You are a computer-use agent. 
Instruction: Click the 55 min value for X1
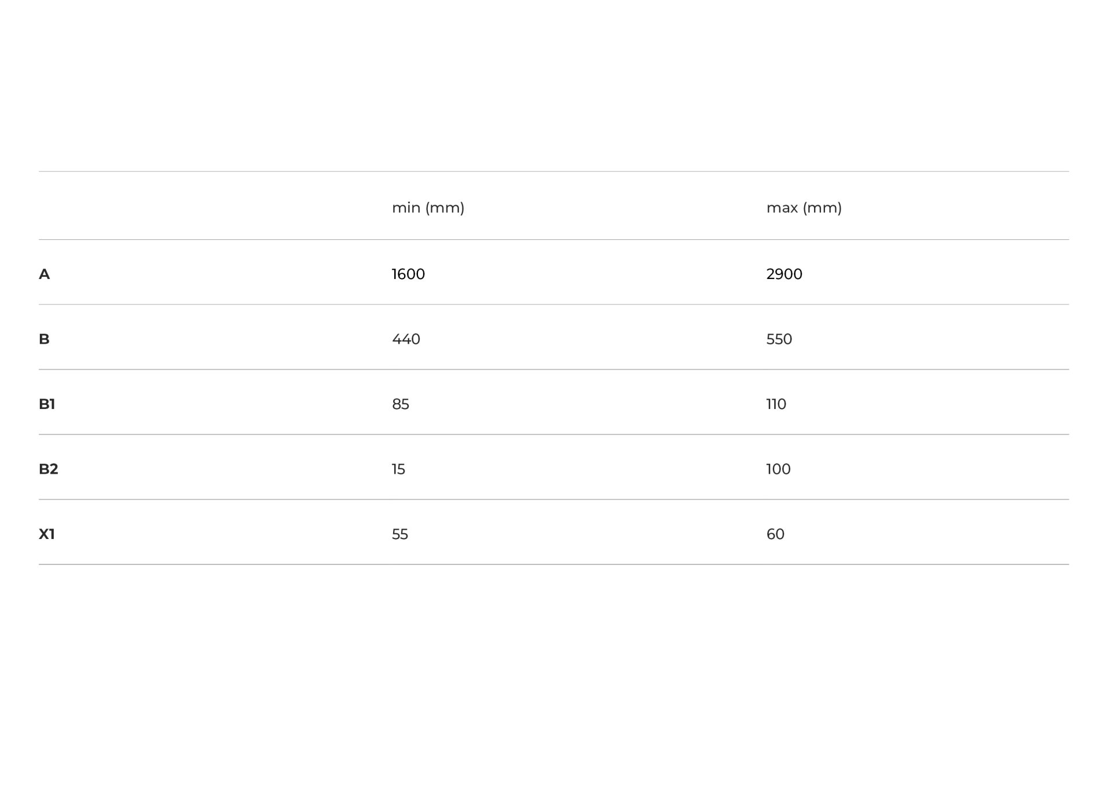click(x=399, y=534)
